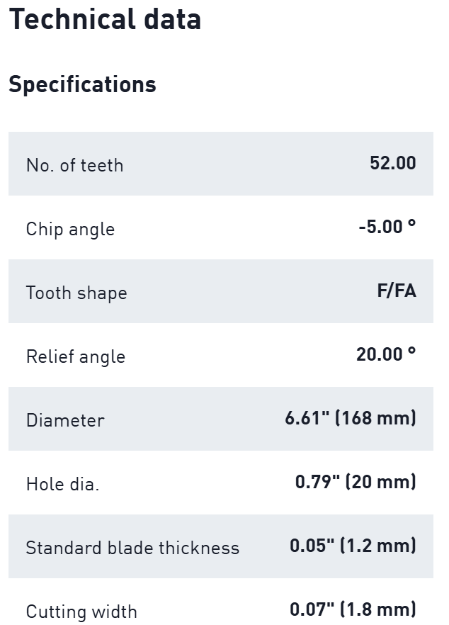This screenshot has width=449, height=625.
Task: Select the Chip angle label
Action: pyautogui.click(x=70, y=229)
